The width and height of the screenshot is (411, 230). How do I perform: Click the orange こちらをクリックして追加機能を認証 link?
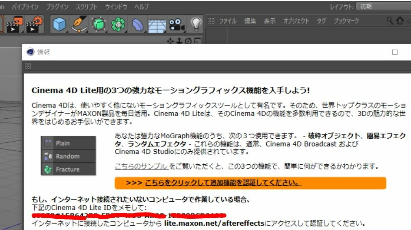[x=223, y=183]
